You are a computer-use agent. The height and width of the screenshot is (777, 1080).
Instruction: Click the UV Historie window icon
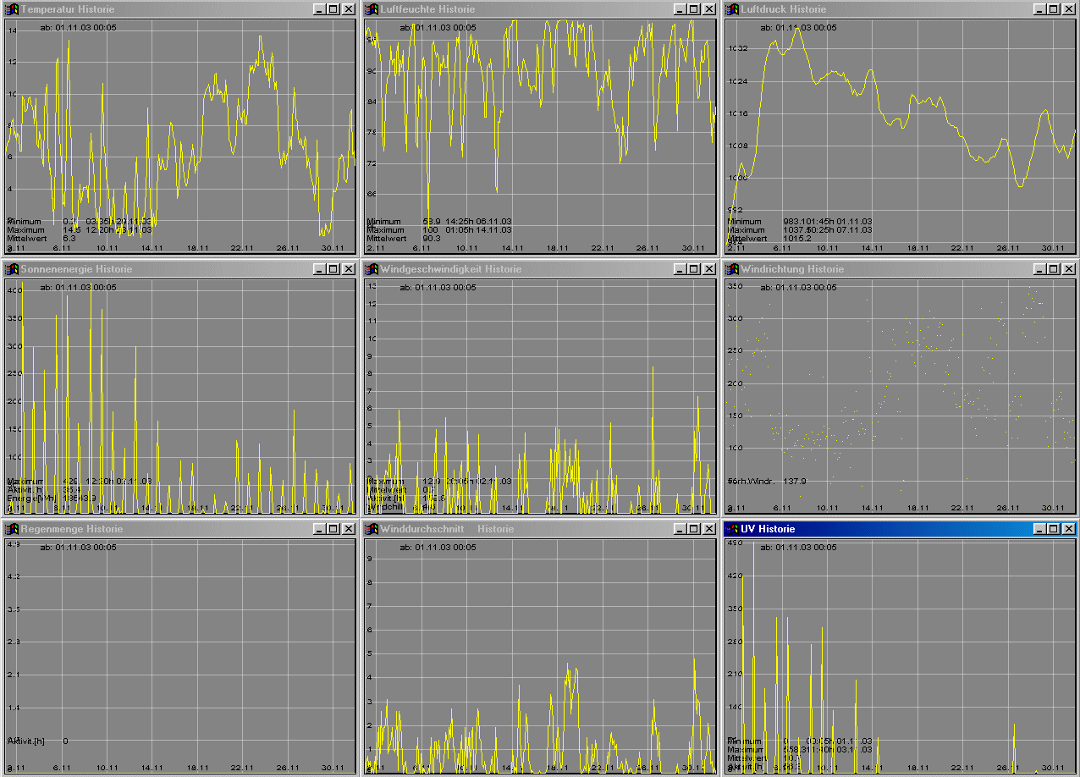(732, 529)
